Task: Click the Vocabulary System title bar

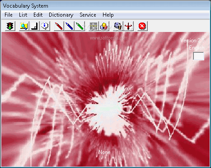Action: tap(105, 6)
